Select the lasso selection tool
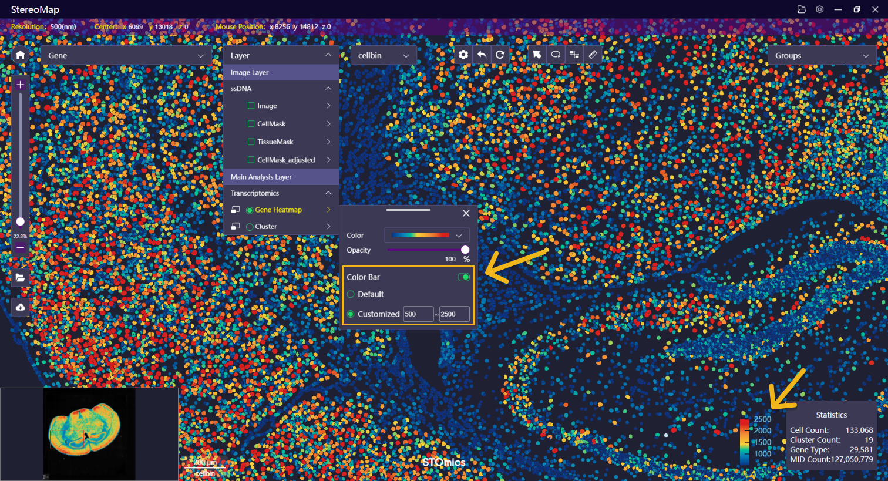 556,55
